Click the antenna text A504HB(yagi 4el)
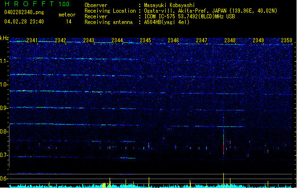This screenshot has height=188, width=297. click(x=167, y=22)
